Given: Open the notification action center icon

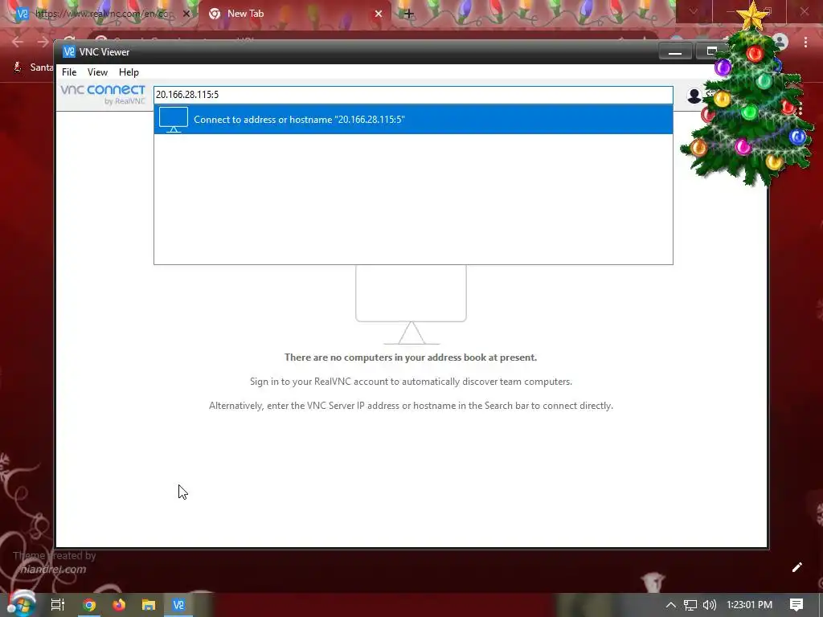Looking at the screenshot, I should tap(796, 605).
